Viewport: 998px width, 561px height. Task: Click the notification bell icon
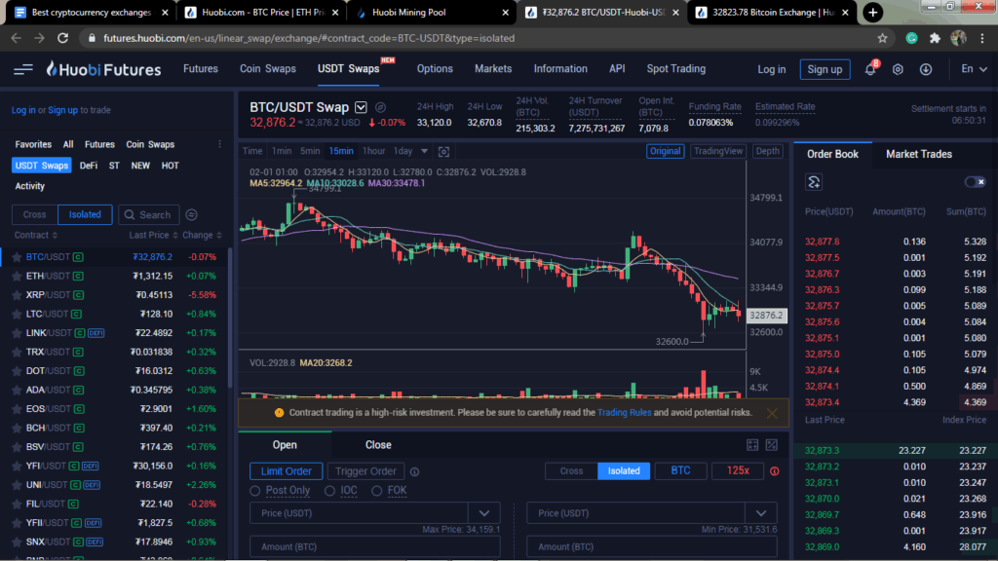tap(870, 68)
